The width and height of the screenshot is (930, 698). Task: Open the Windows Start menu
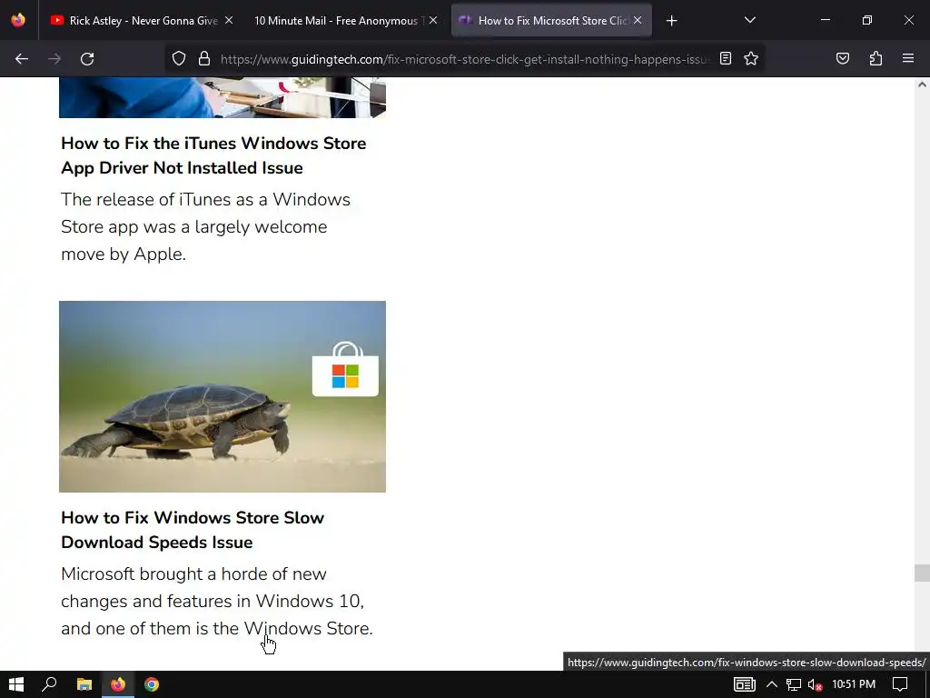pyautogui.click(x=16, y=684)
